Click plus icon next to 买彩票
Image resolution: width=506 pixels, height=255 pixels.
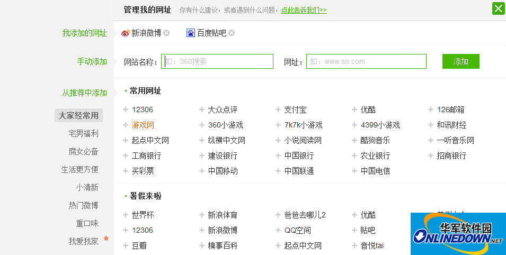coord(126,171)
